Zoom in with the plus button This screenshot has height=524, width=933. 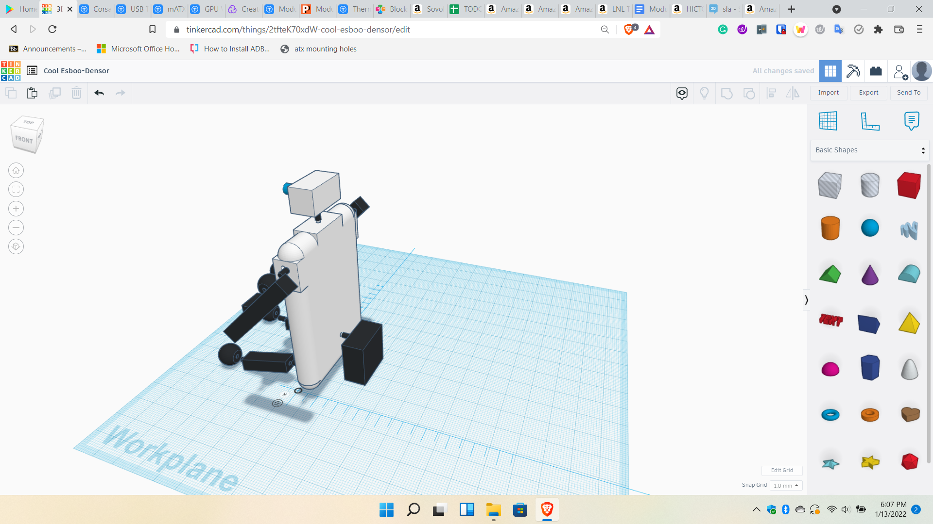point(16,209)
